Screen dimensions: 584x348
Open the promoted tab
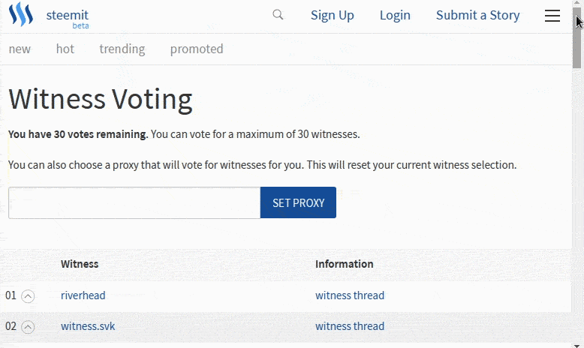[x=197, y=49]
